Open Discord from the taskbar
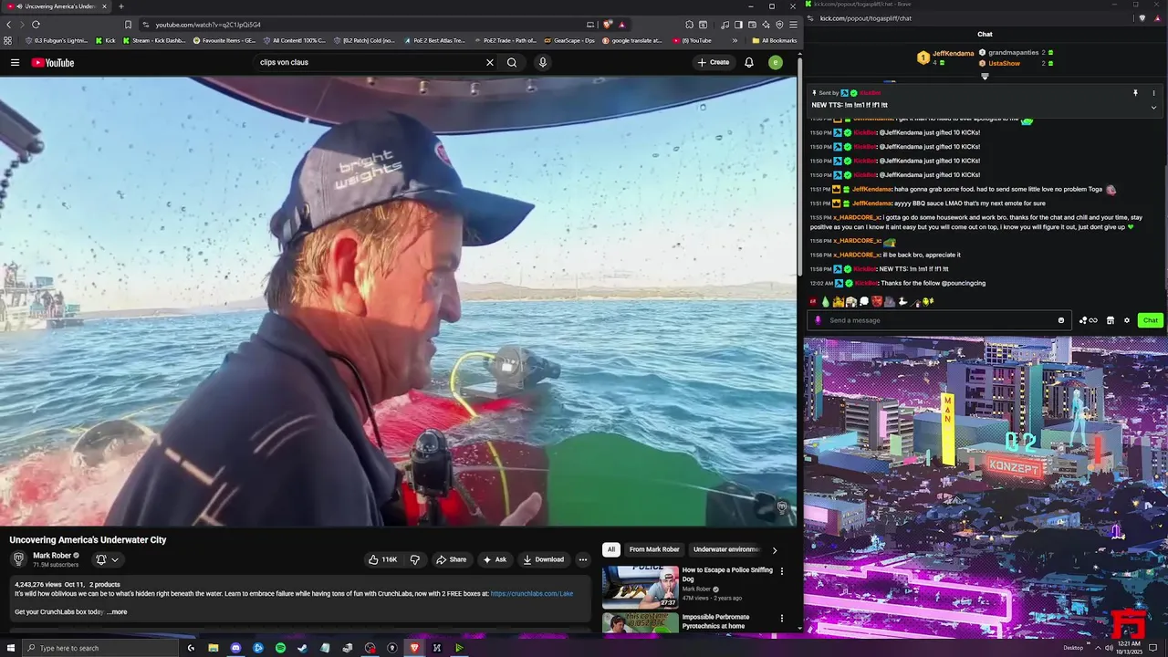The image size is (1168, 657). [235, 648]
